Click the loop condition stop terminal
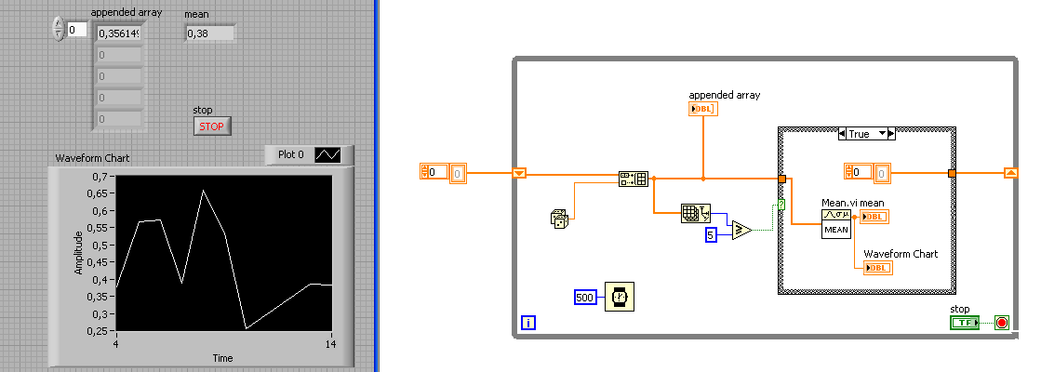The width and height of the screenshot is (1041, 372). pos(1002,323)
